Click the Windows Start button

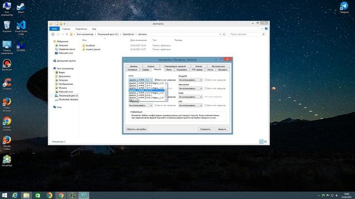[4, 195]
